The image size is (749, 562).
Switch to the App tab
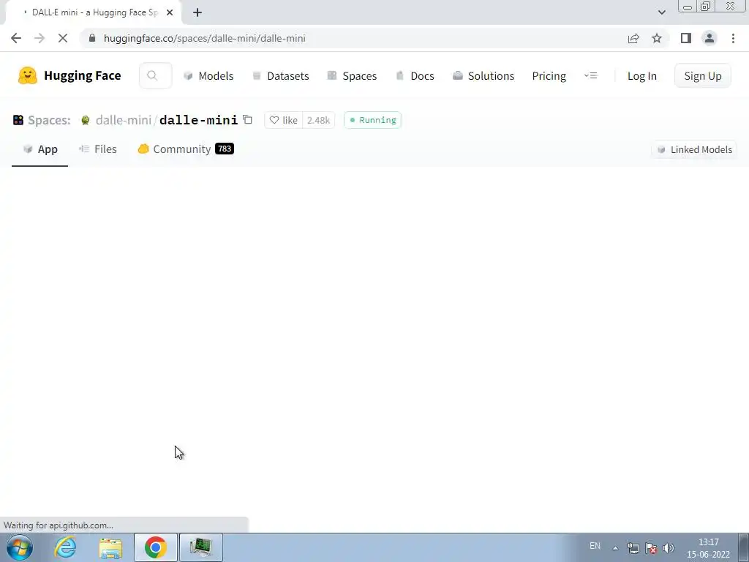(40, 149)
